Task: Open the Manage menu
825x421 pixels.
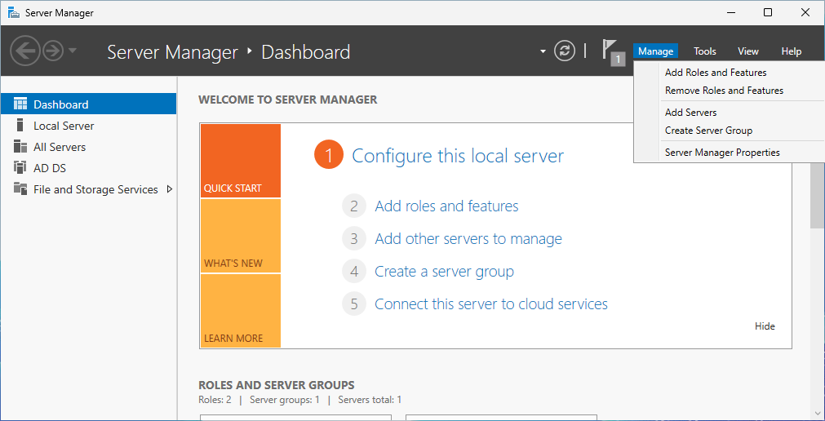Action: tap(655, 51)
